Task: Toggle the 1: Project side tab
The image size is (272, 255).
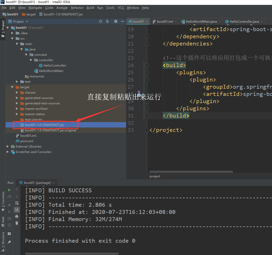Action: pos(3,29)
